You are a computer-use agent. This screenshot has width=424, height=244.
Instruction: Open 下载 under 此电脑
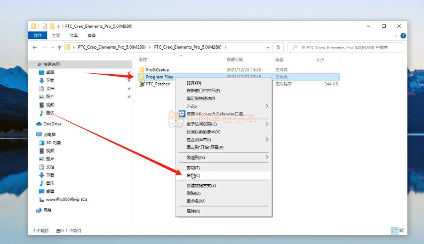50,175
